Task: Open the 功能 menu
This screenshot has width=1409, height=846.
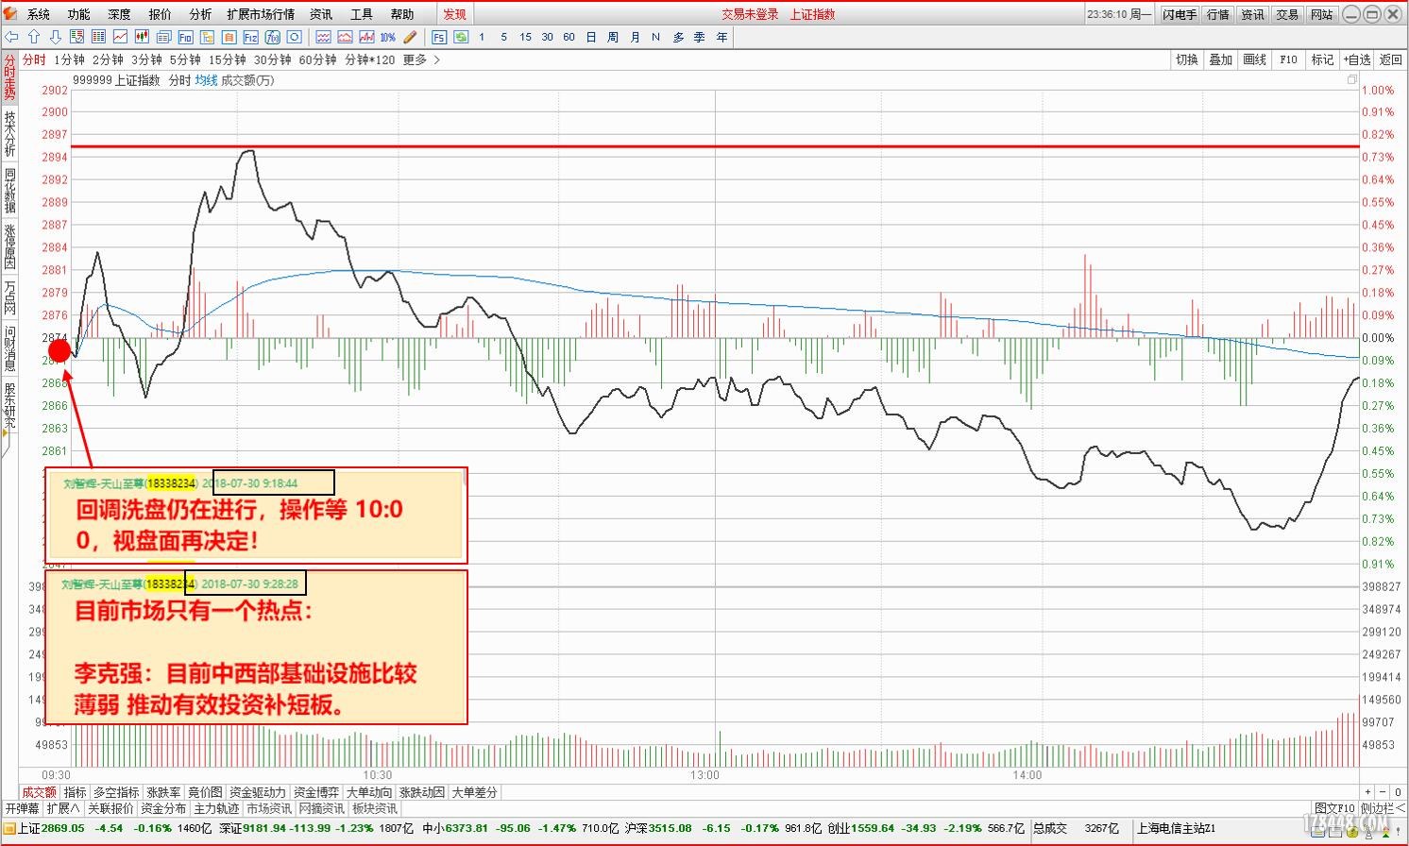Action: tap(79, 14)
